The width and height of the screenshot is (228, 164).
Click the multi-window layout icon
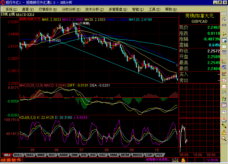click(224, 67)
